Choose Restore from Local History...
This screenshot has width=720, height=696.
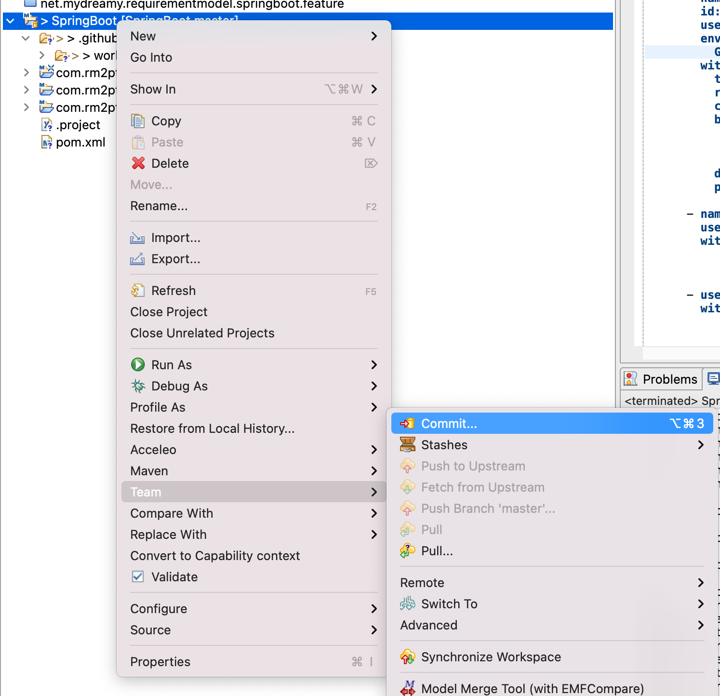pos(253,428)
